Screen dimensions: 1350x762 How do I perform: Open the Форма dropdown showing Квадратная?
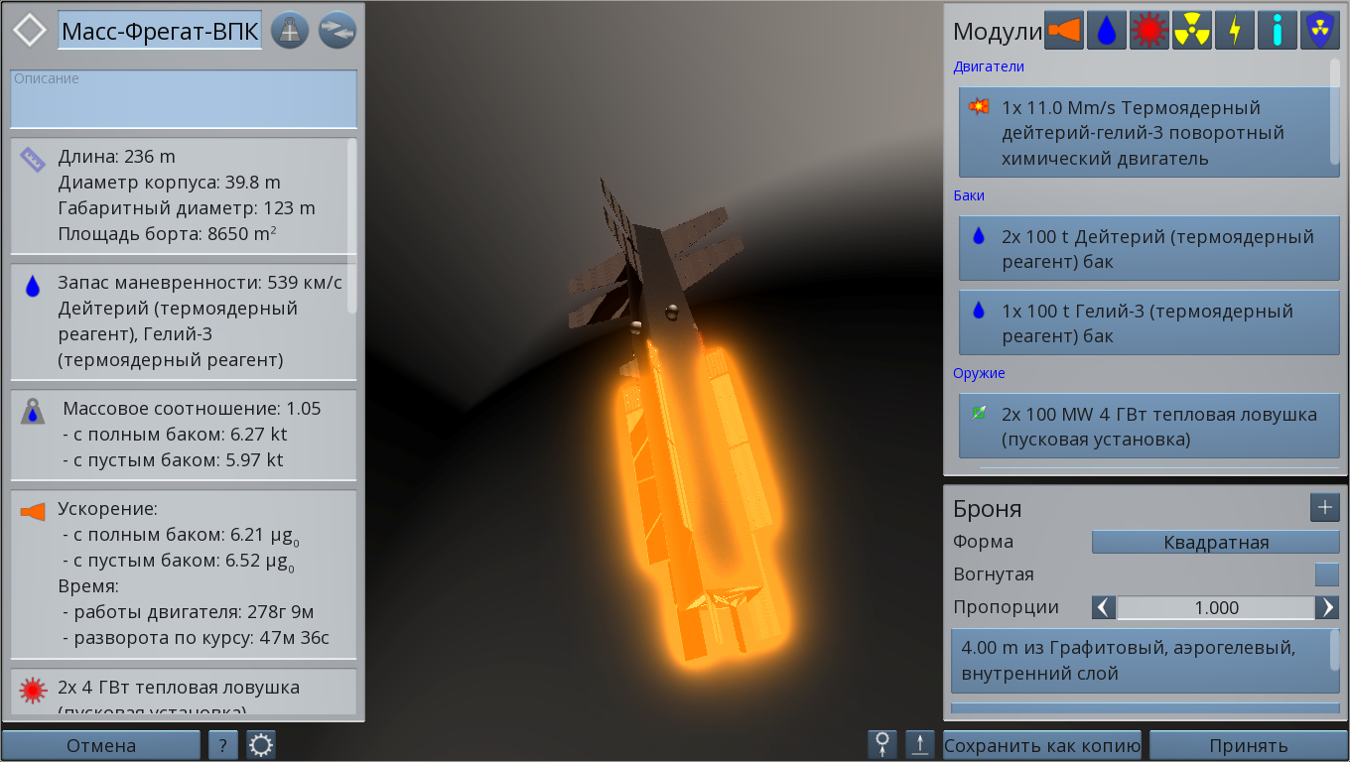[1215, 542]
